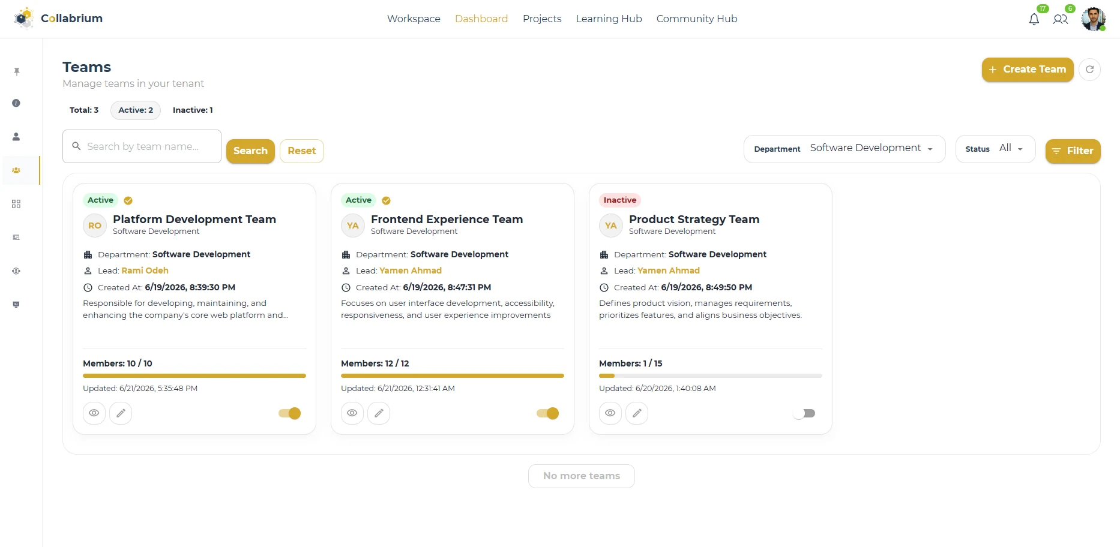Open the Frontend Experience Team title

[x=447, y=220]
